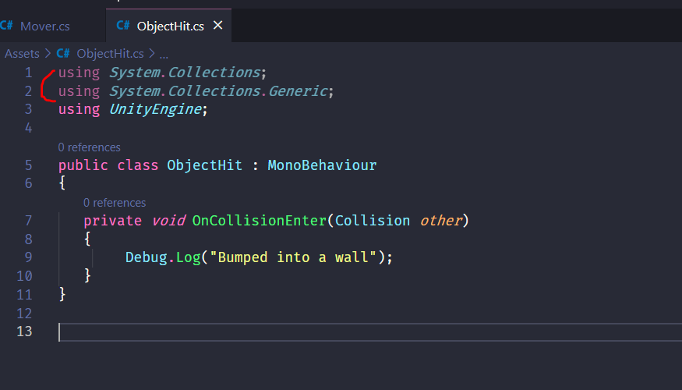The height and width of the screenshot is (390, 682).
Task: Click the Collision parameter type
Action: click(x=373, y=221)
